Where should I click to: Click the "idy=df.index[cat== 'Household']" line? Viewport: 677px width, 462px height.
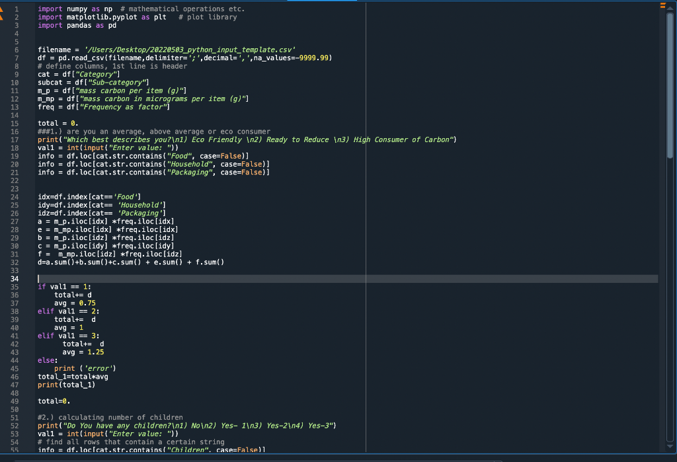(x=102, y=206)
